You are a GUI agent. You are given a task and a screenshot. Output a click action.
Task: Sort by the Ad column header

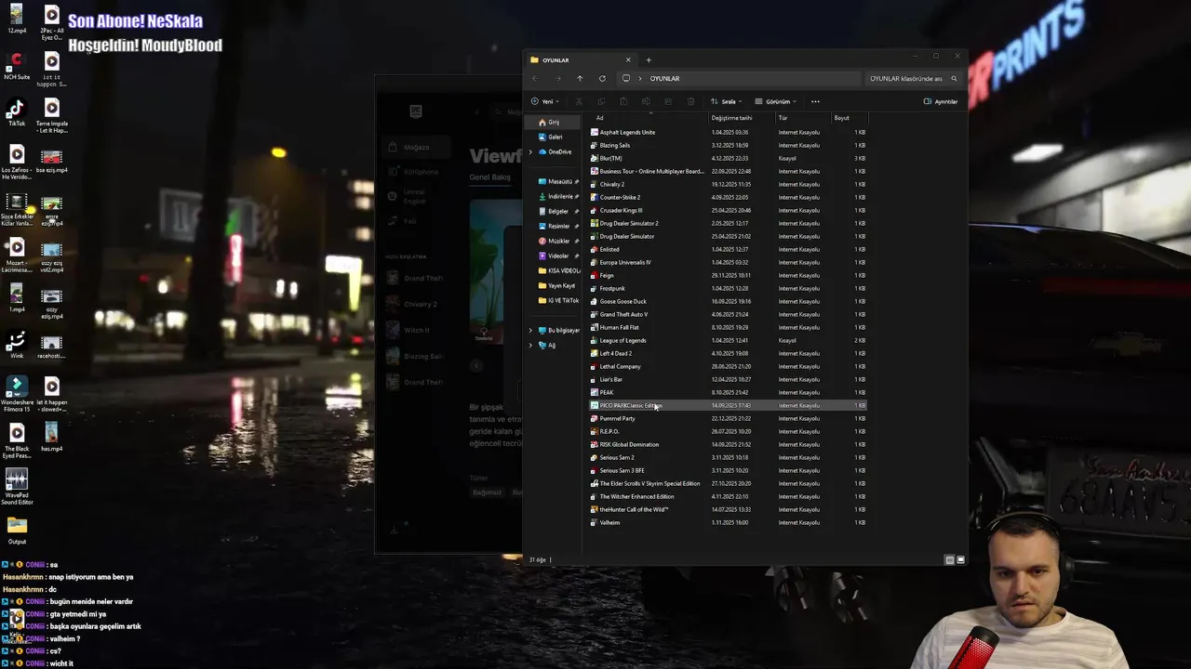[x=648, y=118]
